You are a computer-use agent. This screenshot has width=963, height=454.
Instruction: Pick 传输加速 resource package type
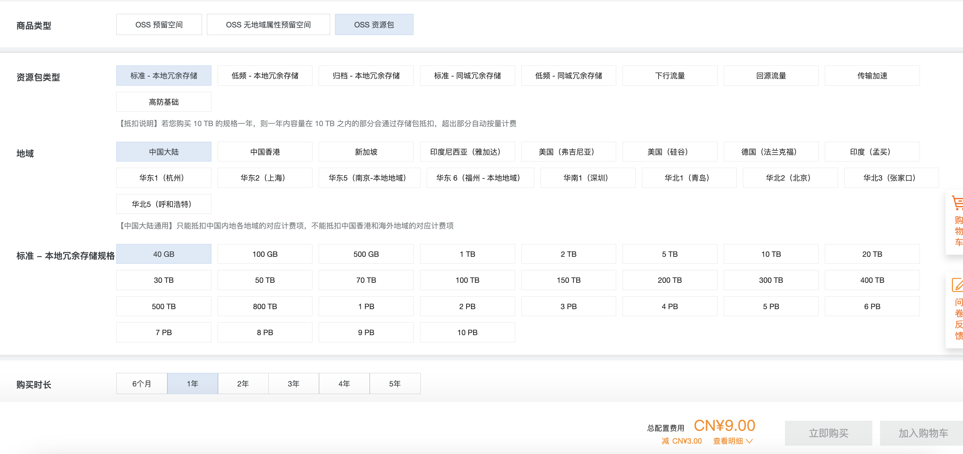point(872,76)
